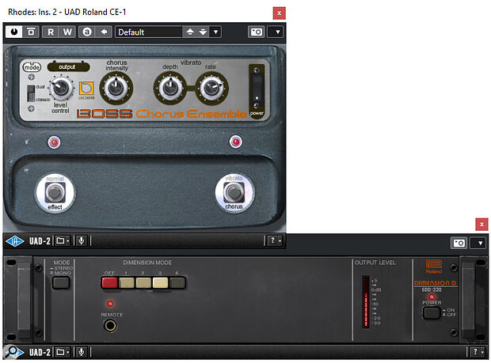Viewport: 491px width, 363px height.
Task: Toggle the Stereo/Mono mode button
Action: point(62,283)
